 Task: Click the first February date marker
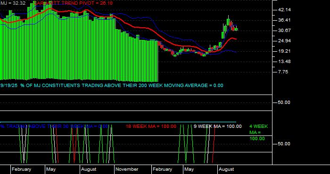coord(21,169)
